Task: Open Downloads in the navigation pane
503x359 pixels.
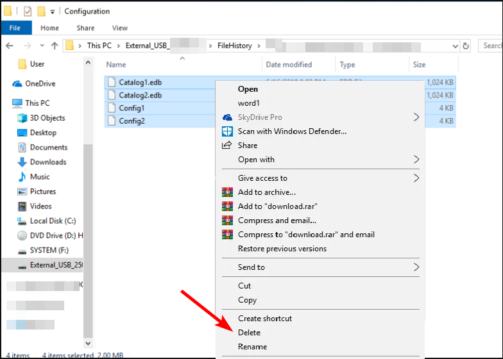Action: (x=42, y=162)
